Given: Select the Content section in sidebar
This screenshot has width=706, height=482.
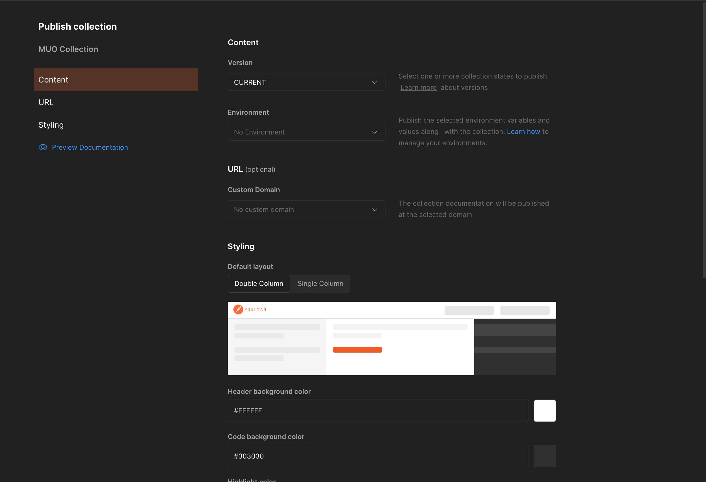Looking at the screenshot, I should 53,80.
